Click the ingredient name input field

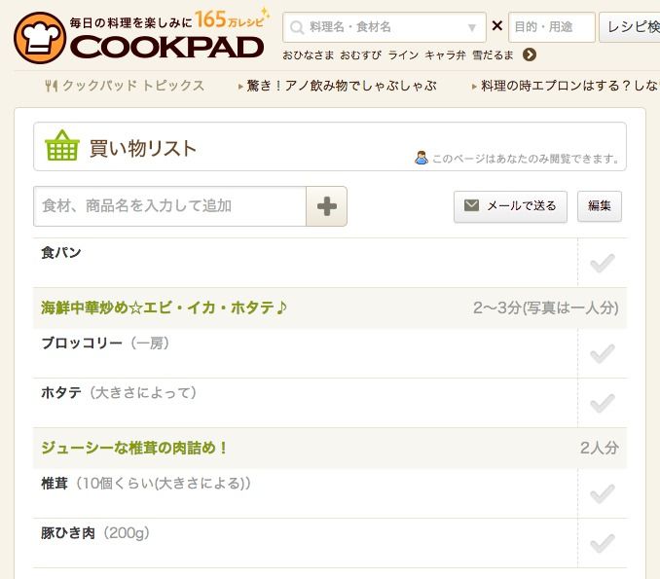[x=169, y=206]
